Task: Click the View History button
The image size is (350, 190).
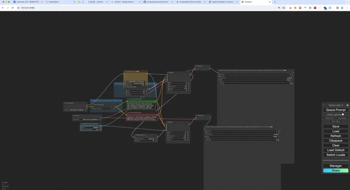Action: tap(336, 121)
